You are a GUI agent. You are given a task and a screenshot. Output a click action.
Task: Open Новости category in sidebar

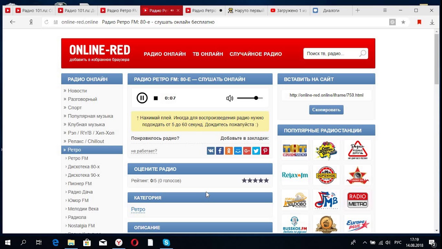point(77,91)
